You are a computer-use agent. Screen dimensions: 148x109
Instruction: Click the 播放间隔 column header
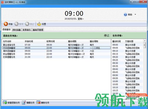coord(72,41)
